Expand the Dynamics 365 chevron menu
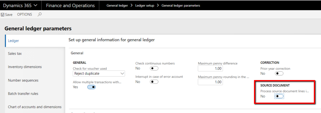321x113 pixels. pos(35,6)
